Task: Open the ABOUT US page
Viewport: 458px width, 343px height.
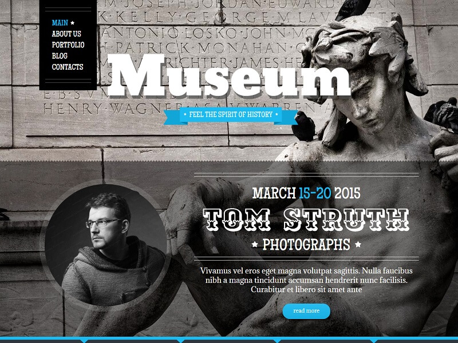Action: tap(66, 34)
